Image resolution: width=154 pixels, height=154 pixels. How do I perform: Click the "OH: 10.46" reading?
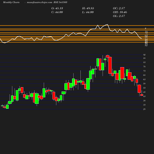(x=120, y=12)
